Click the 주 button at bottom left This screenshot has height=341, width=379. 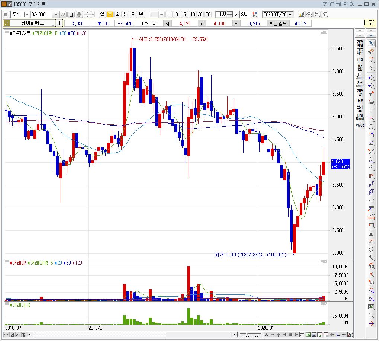7,335
